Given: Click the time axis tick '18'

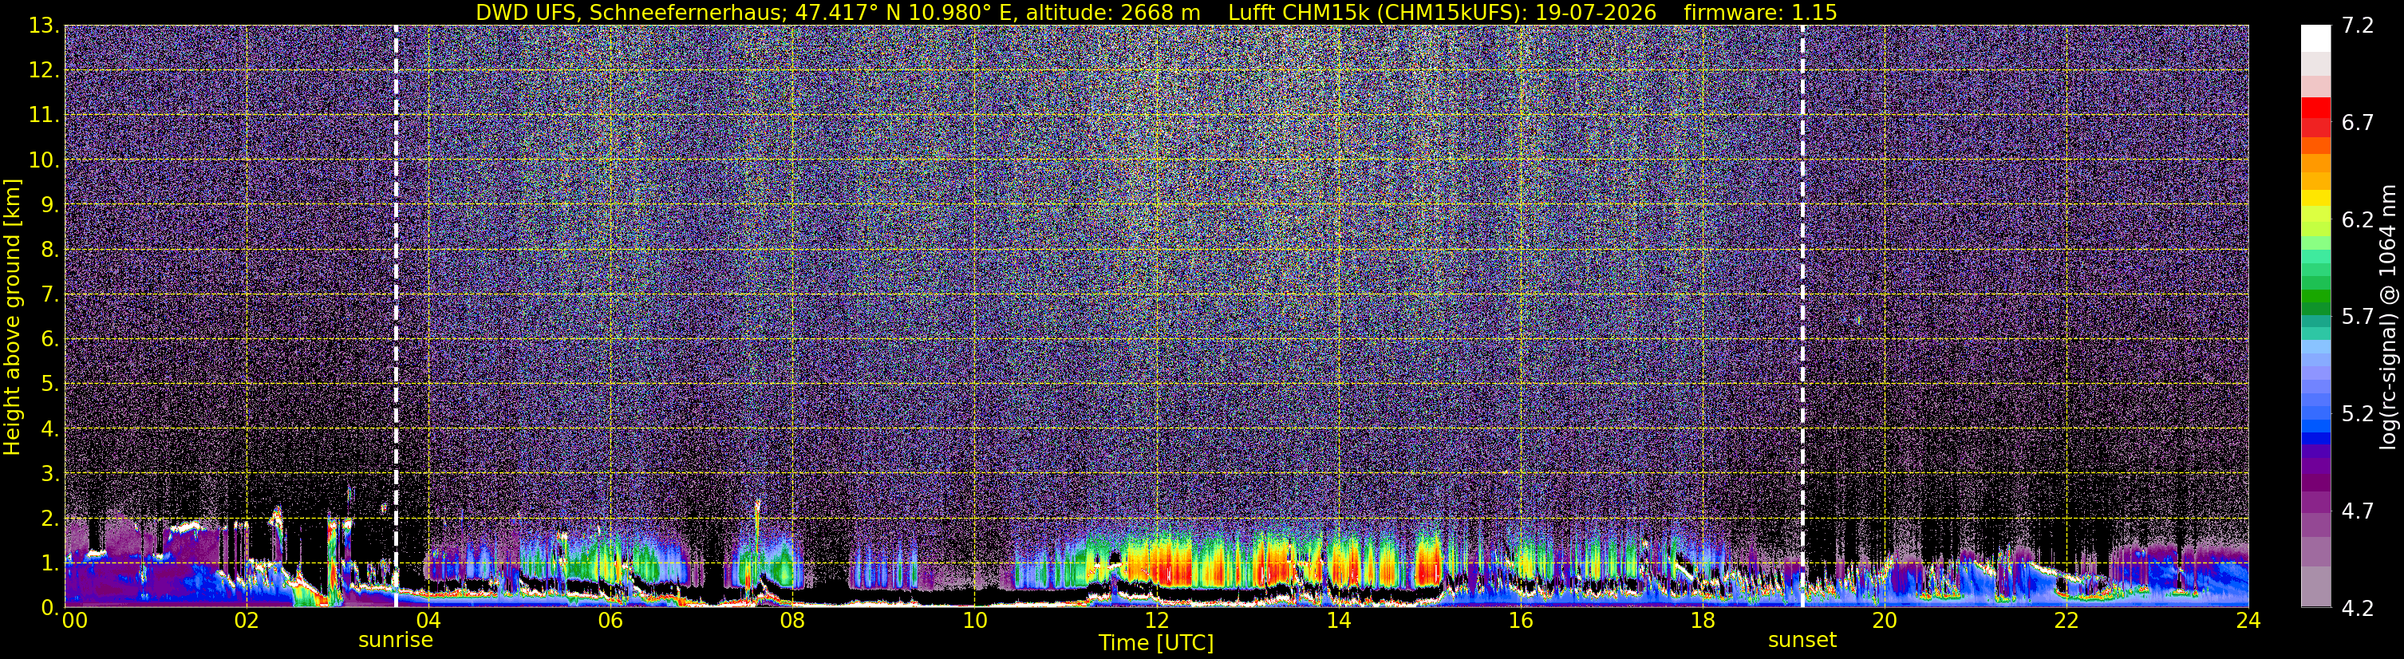Looking at the screenshot, I should [1702, 622].
